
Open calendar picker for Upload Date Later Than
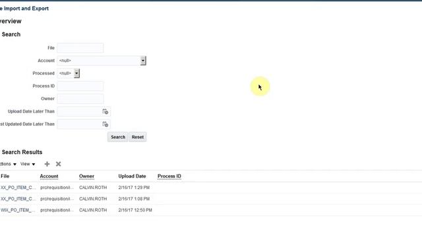105,111
